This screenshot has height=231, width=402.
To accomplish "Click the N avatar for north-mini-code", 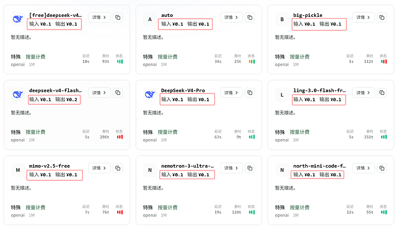I will (282, 170).
